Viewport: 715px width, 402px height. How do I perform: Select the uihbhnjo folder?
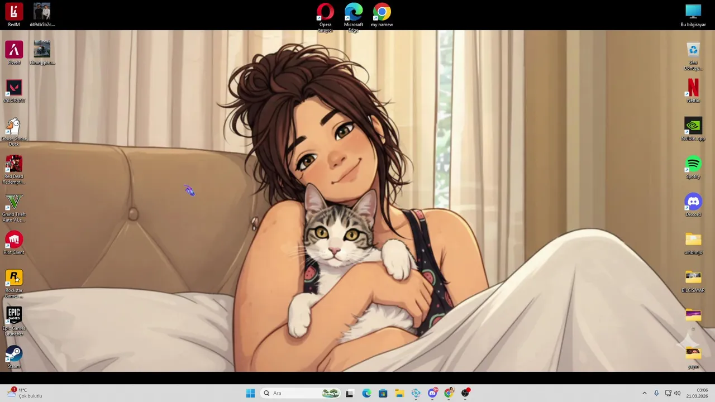pyautogui.click(x=693, y=243)
